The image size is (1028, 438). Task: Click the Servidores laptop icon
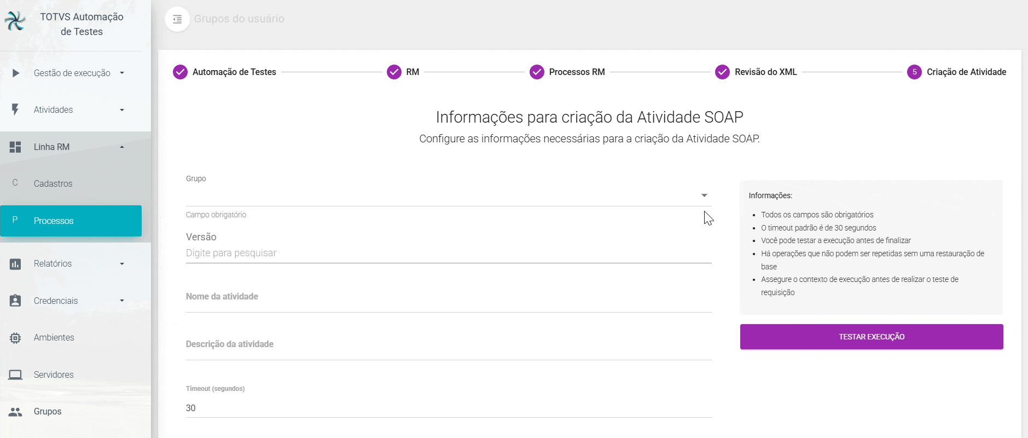(x=15, y=374)
